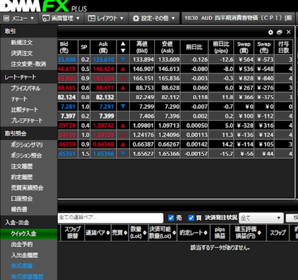298x280 pixels.
Task: Open the 画面管理 dropdown menu
Action: coord(61,18)
